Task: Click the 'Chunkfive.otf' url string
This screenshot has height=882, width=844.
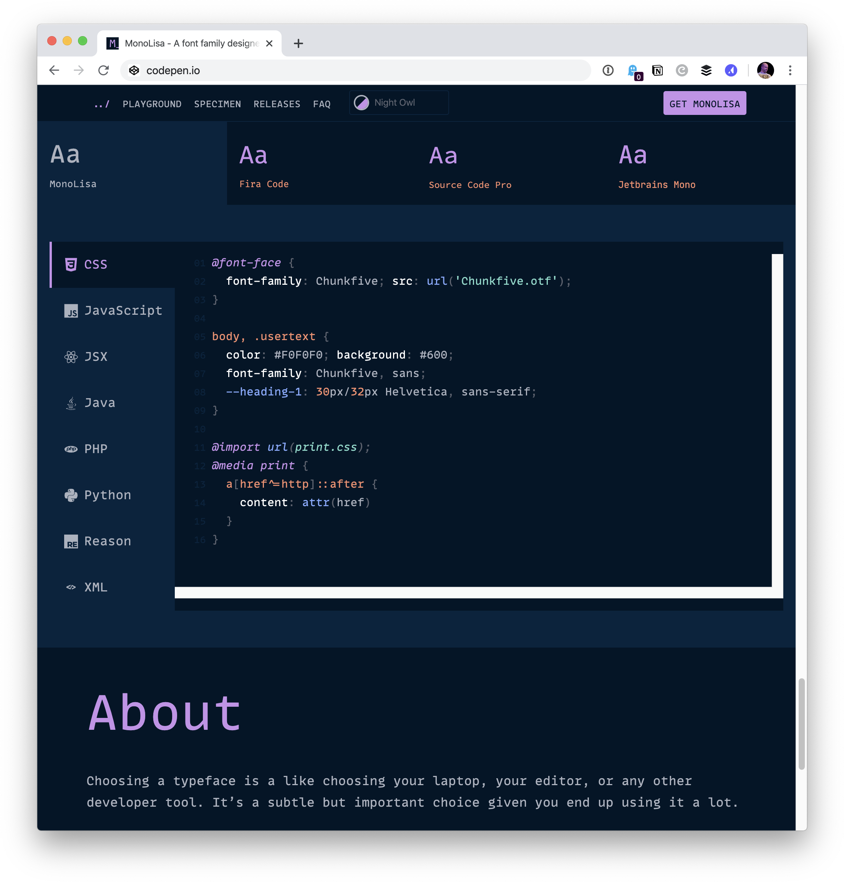Action: tap(506, 281)
